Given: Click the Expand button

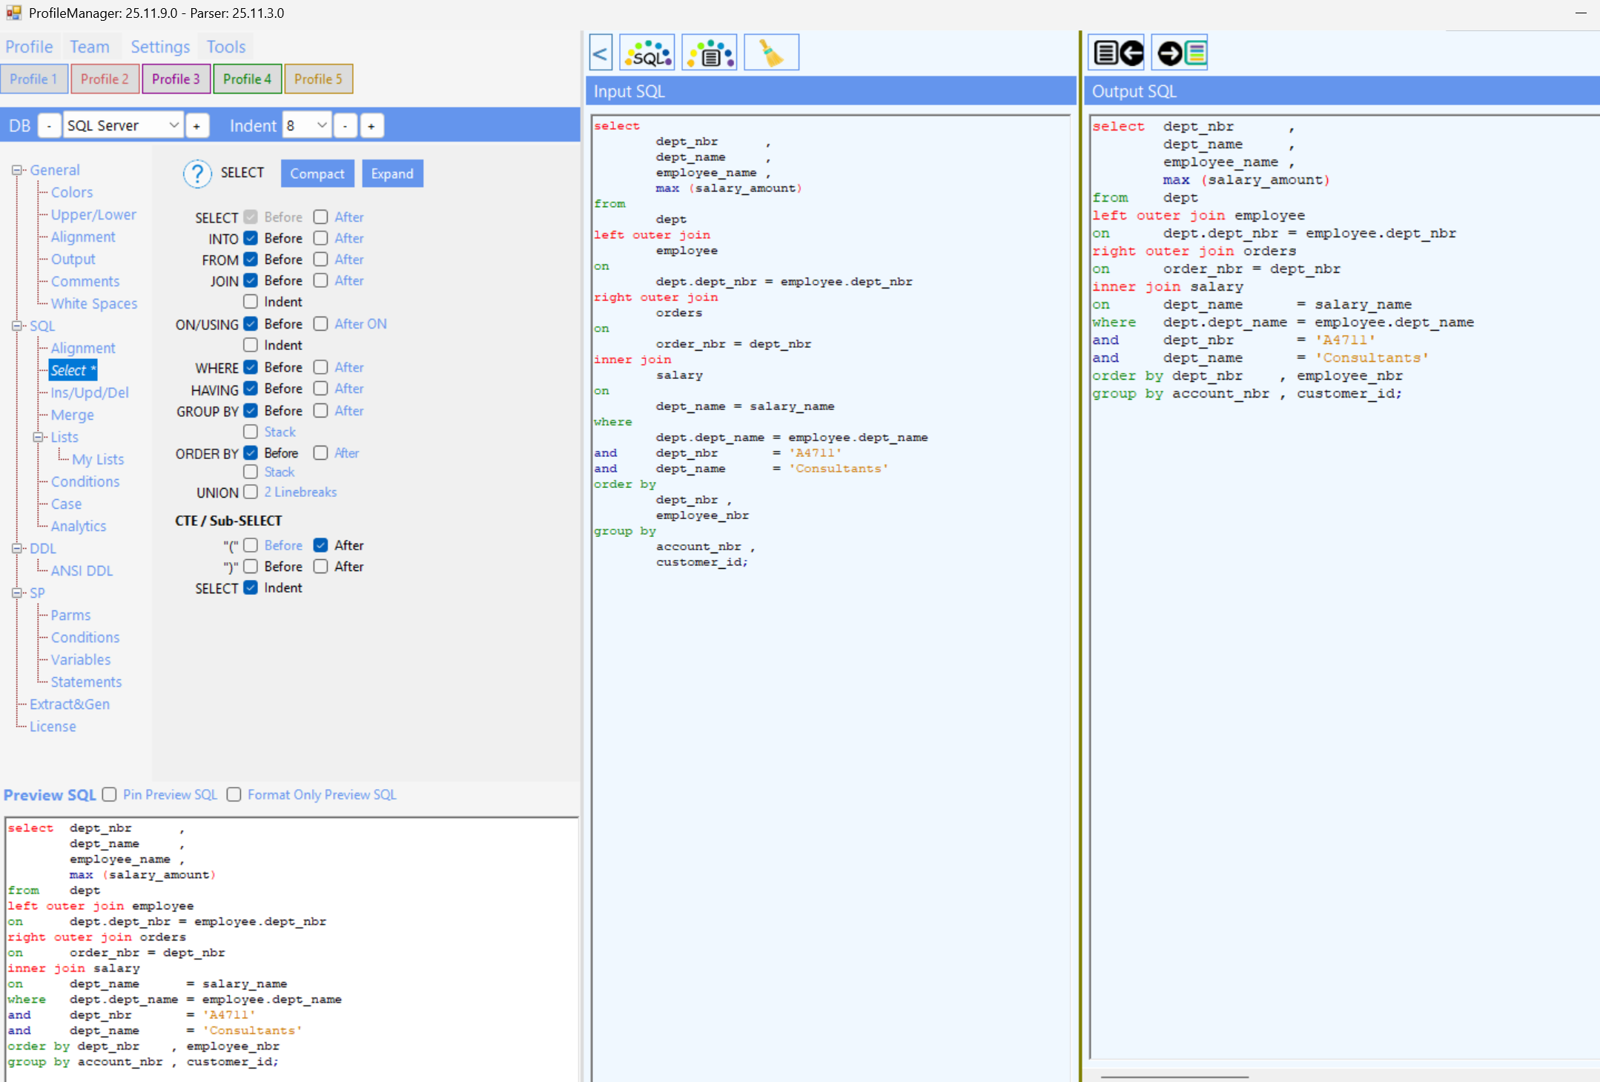Looking at the screenshot, I should click(392, 174).
